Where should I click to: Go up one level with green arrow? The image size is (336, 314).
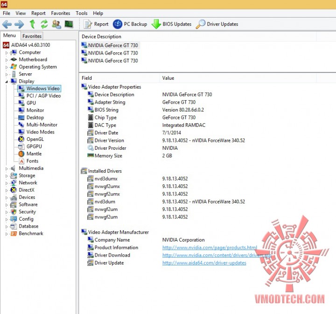tap(32, 24)
